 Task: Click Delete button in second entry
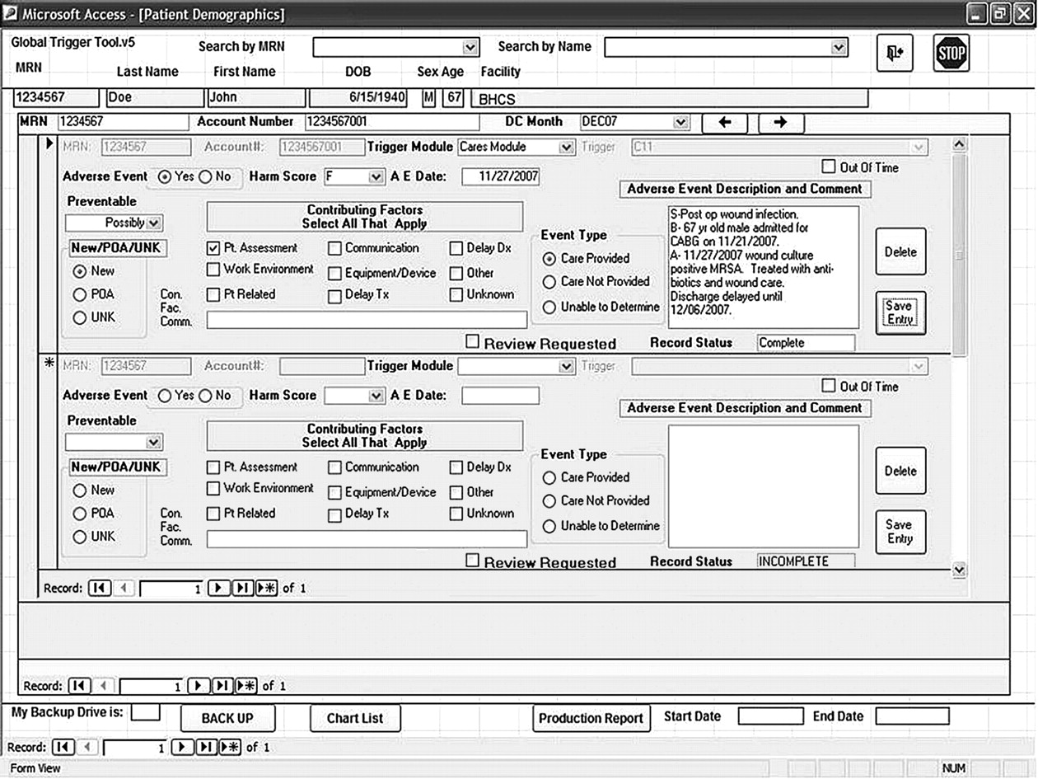900,471
